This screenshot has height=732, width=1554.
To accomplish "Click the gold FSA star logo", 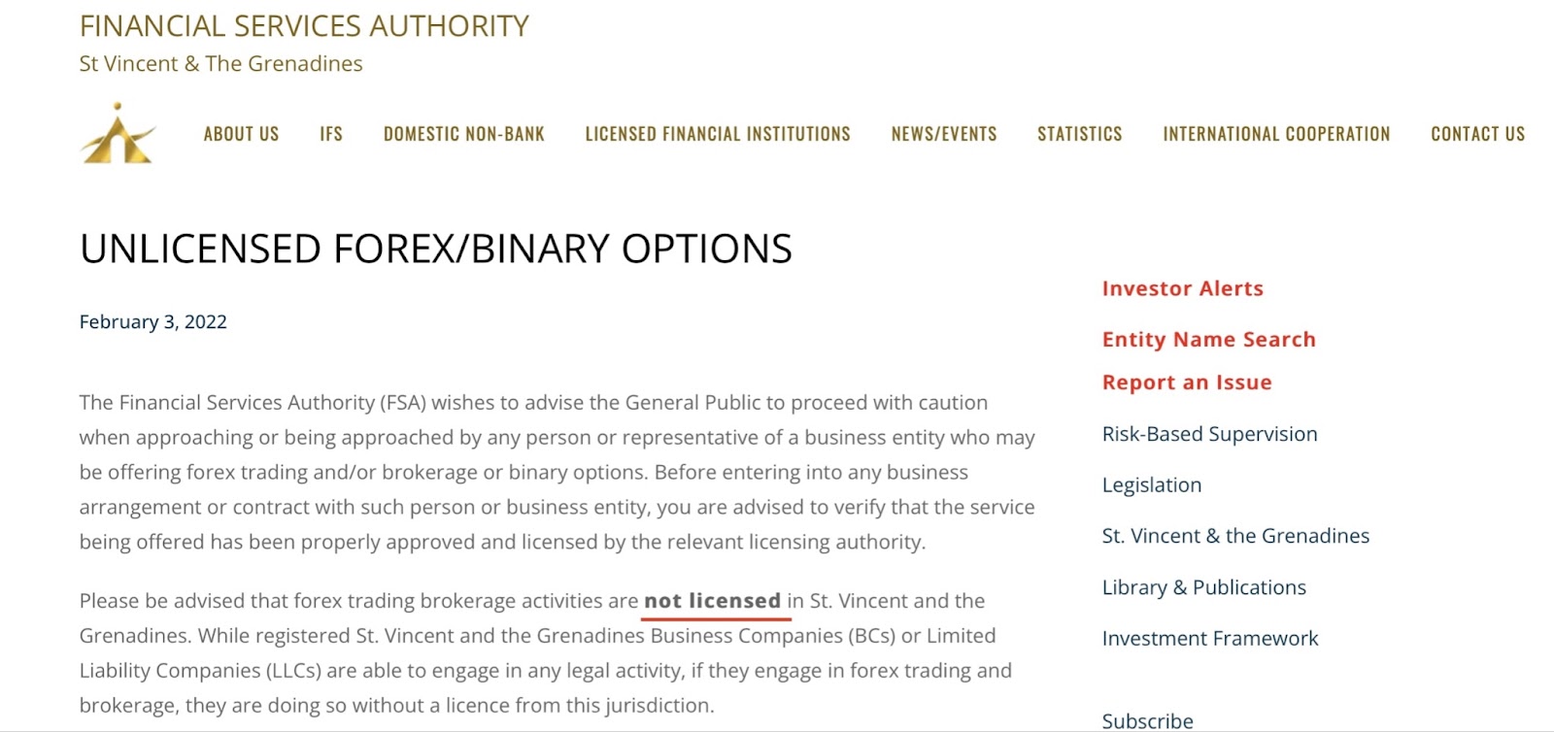I will click(118, 134).
